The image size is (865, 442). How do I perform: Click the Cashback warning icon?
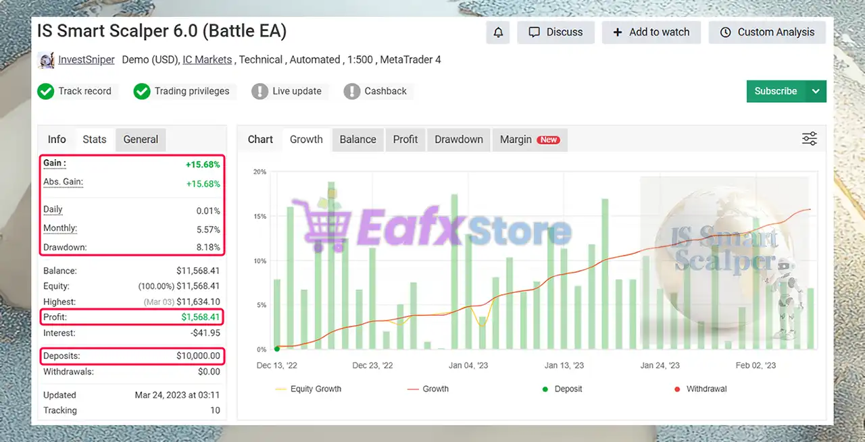[x=351, y=91]
